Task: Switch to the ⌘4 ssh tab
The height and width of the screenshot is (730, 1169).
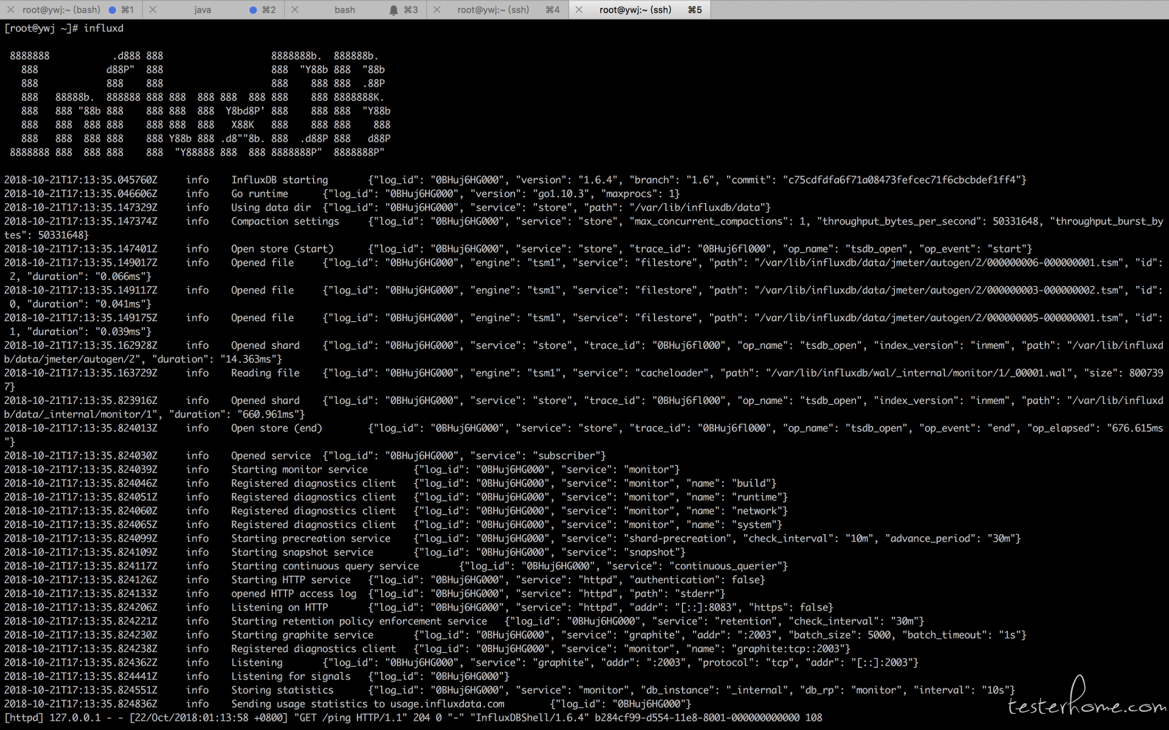Action: coord(493,10)
